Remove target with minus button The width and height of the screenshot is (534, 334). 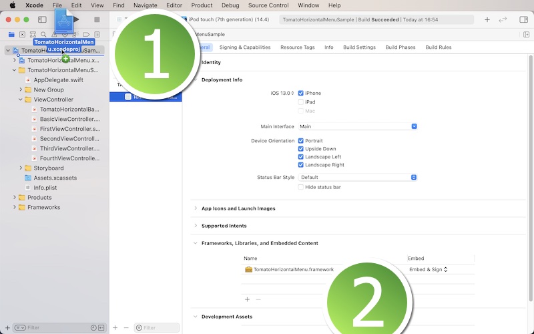point(126,328)
